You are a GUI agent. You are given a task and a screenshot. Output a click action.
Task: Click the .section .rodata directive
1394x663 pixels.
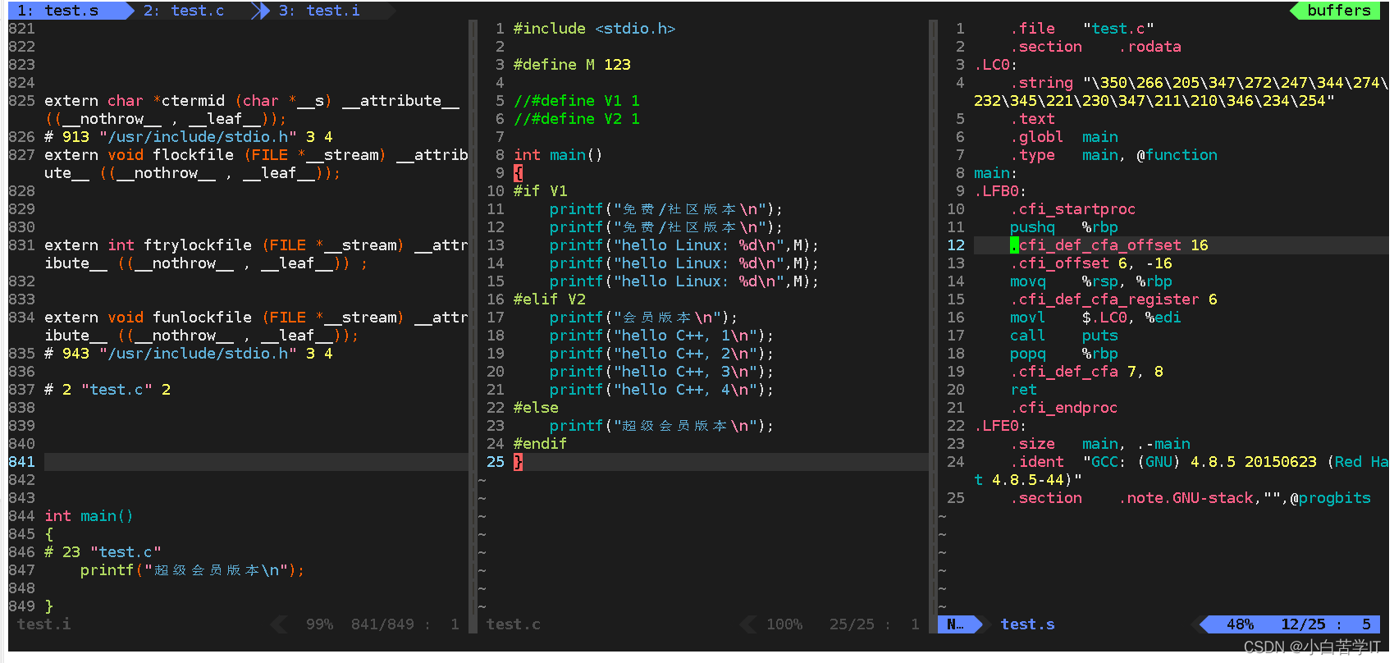[x=1095, y=47]
